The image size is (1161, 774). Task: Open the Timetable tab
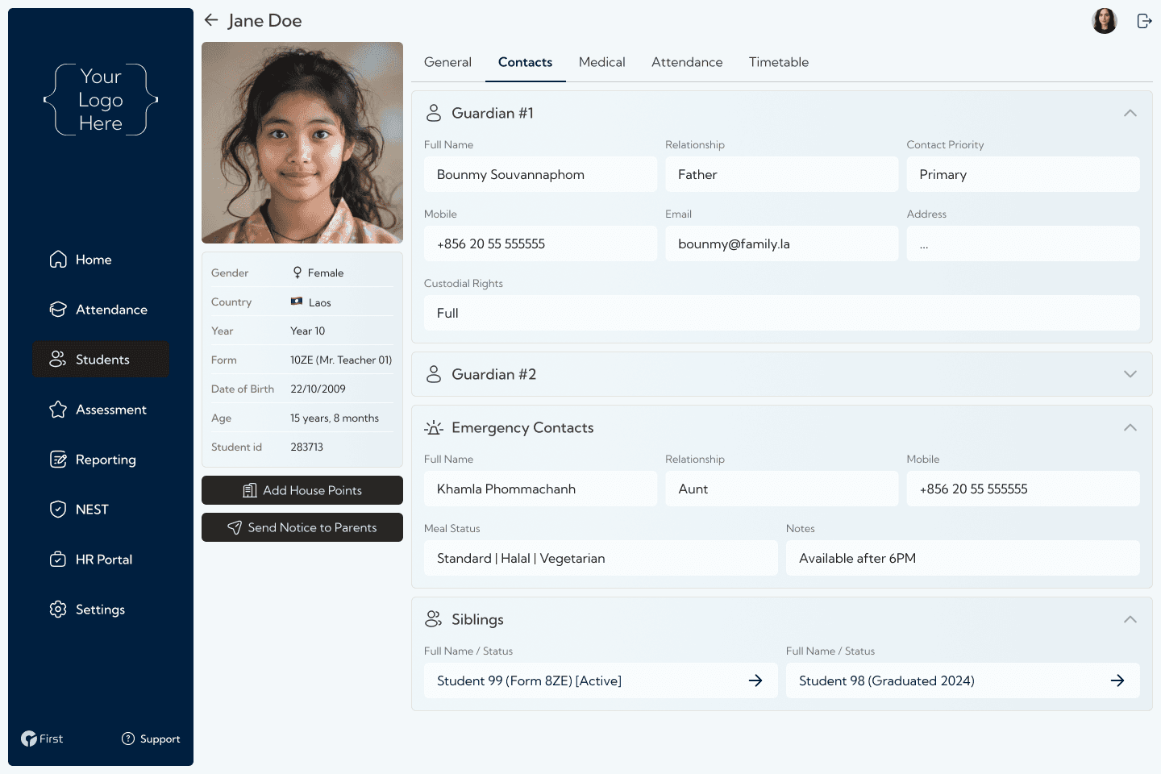(x=779, y=62)
